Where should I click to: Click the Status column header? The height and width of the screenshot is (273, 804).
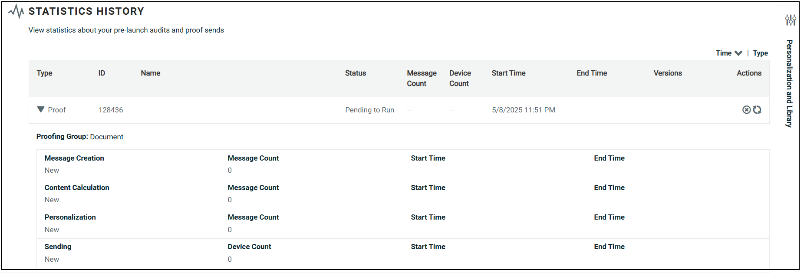355,73
